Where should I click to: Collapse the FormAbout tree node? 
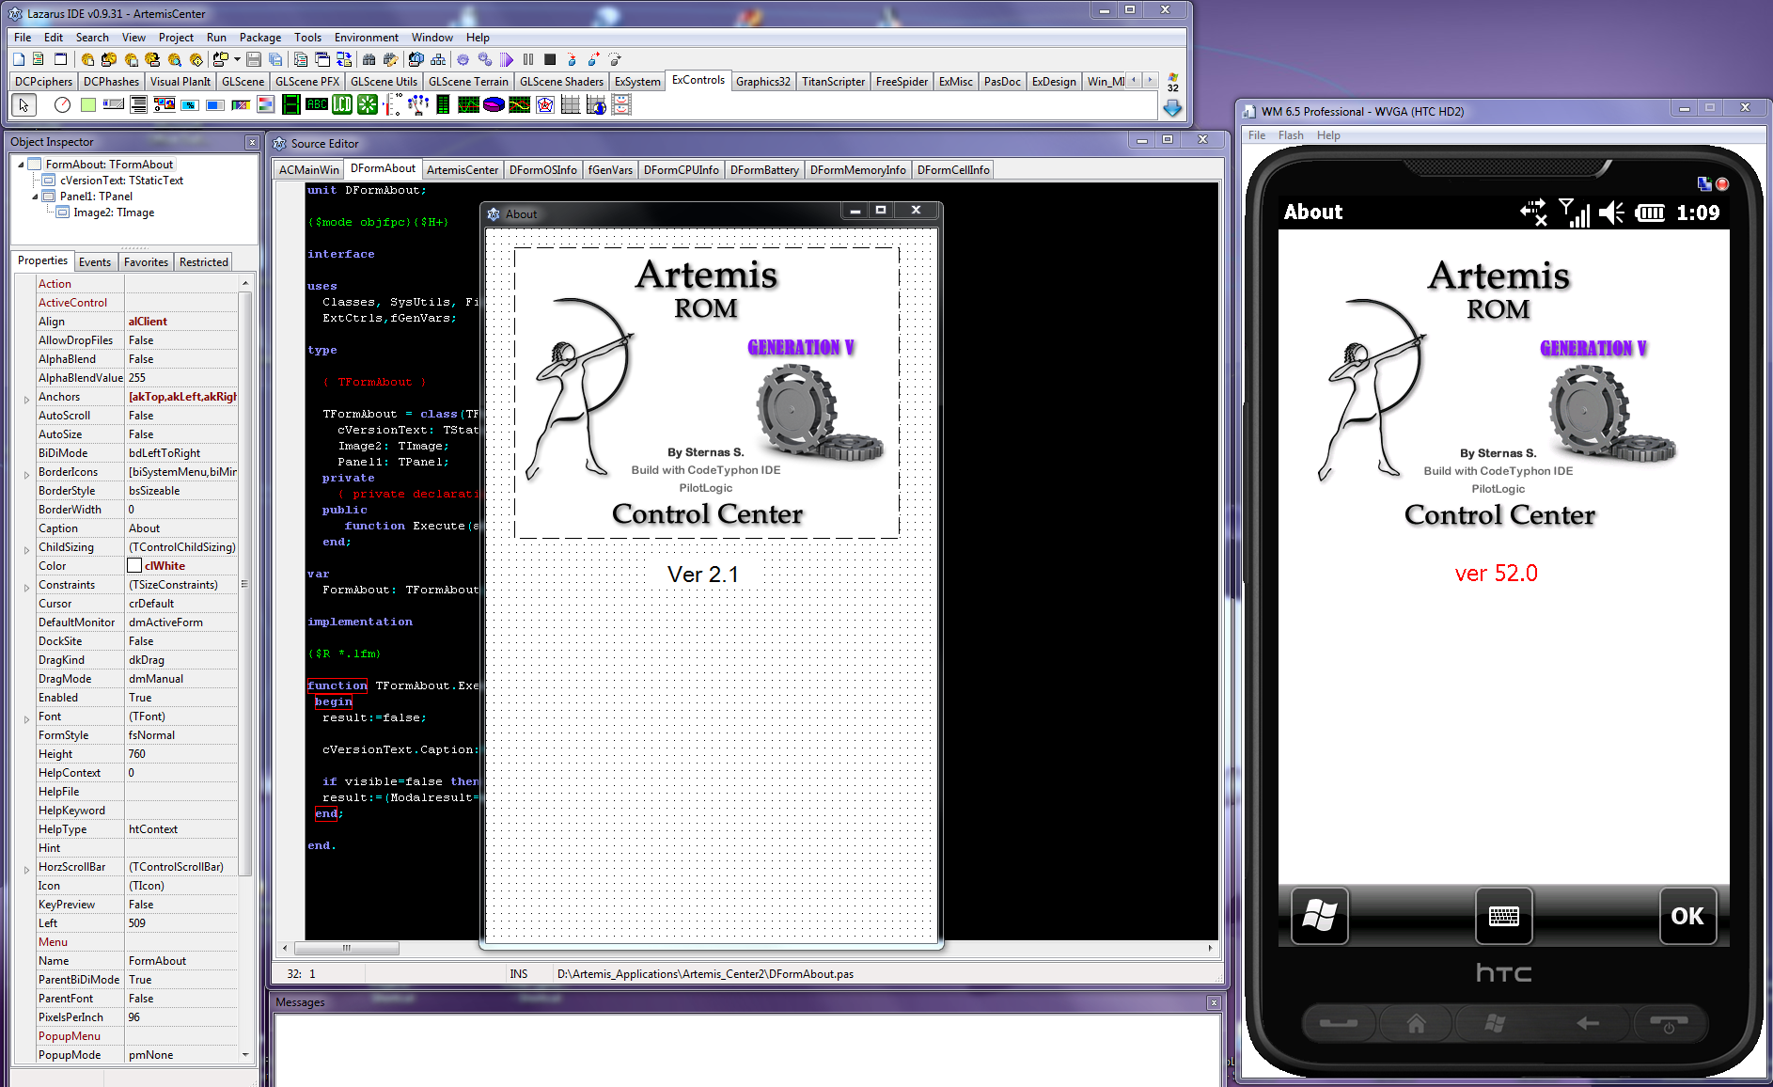pyautogui.click(x=22, y=165)
